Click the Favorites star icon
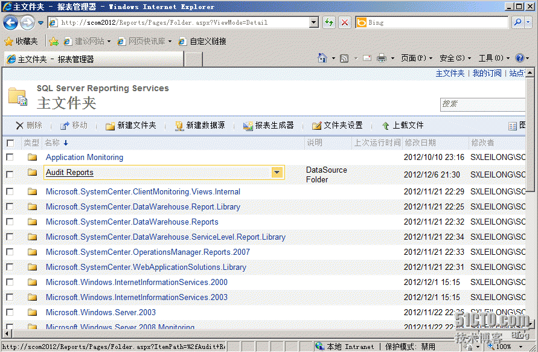 [x=8, y=42]
